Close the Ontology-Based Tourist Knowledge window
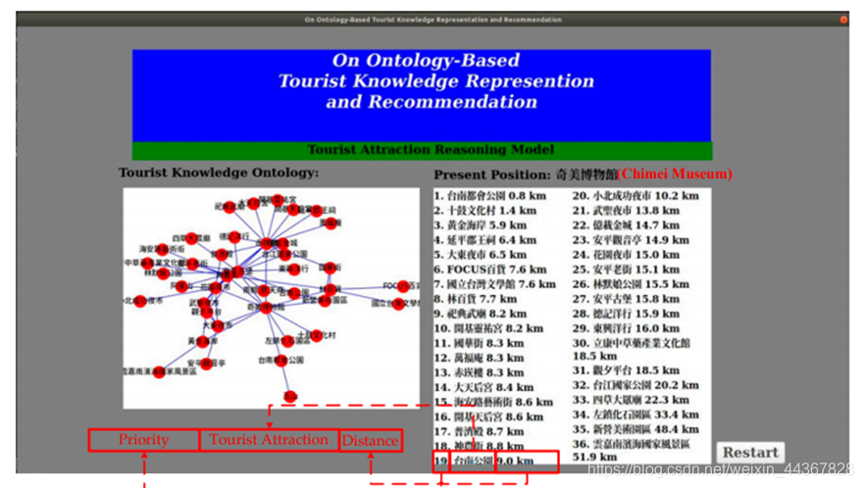Screen dimensions: 864x488 843,20
